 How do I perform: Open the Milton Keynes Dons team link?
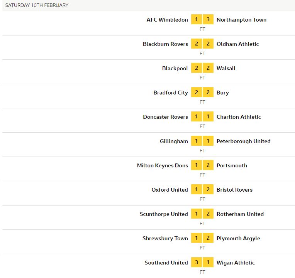[162, 165]
